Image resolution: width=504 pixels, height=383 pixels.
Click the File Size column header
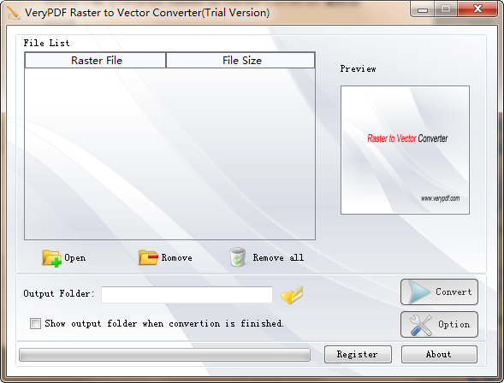240,61
